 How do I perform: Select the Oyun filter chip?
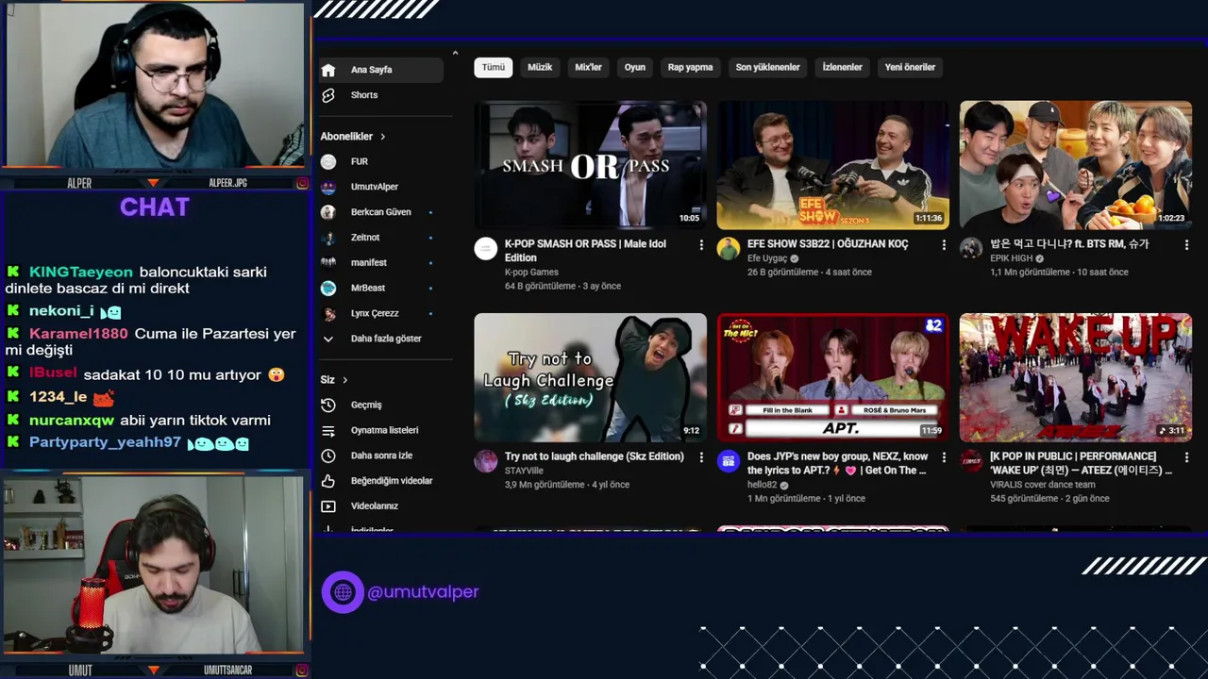coord(635,67)
